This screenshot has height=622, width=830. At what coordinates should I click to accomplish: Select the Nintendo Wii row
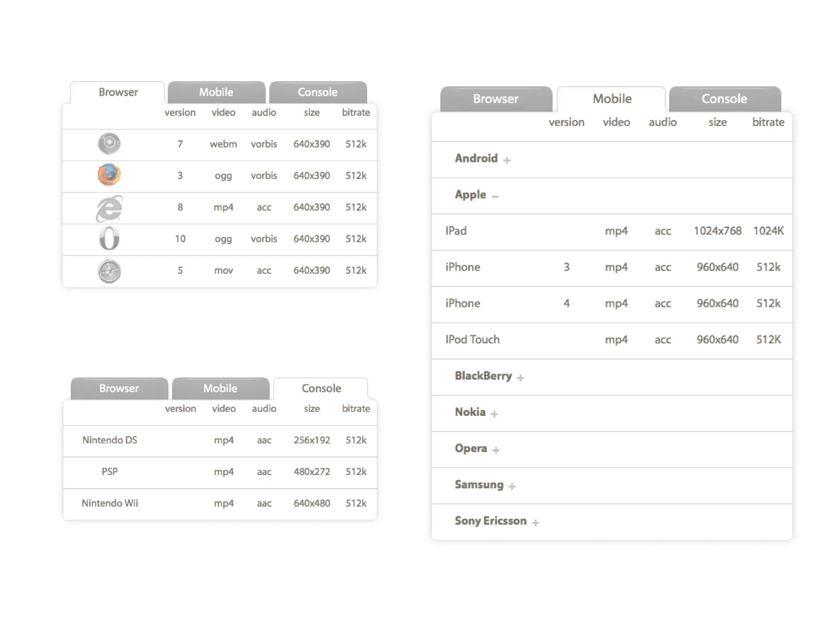(x=110, y=503)
